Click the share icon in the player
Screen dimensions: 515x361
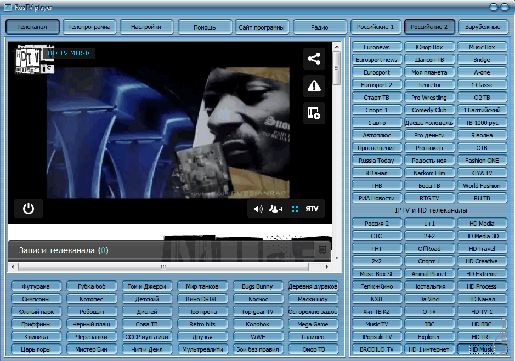click(314, 59)
